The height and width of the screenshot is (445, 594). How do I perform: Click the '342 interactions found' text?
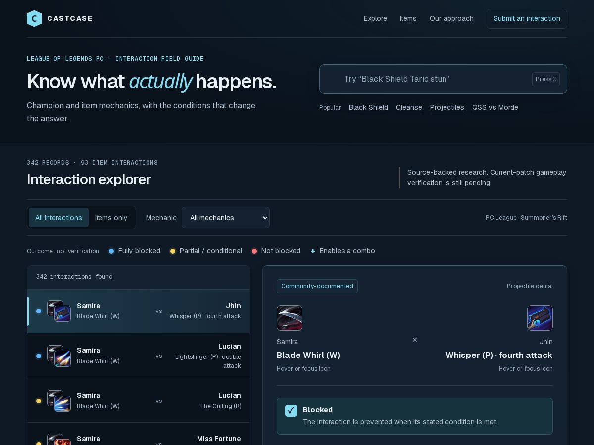(74, 277)
